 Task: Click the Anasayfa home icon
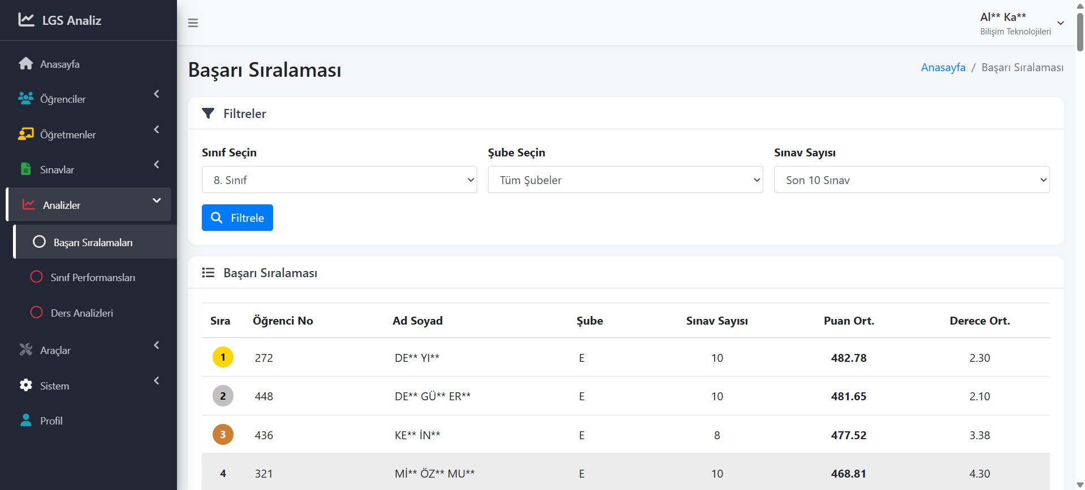click(26, 64)
